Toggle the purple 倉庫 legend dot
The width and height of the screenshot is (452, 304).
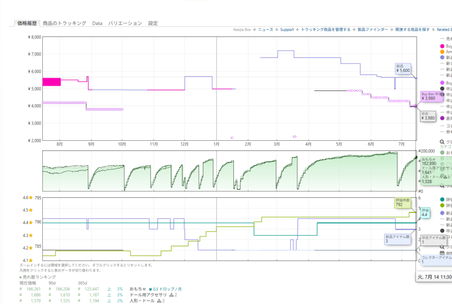pyautogui.click(x=442, y=118)
